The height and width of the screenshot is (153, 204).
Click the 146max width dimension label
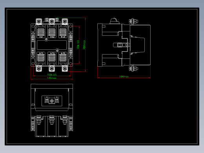pyautogui.click(x=52, y=78)
